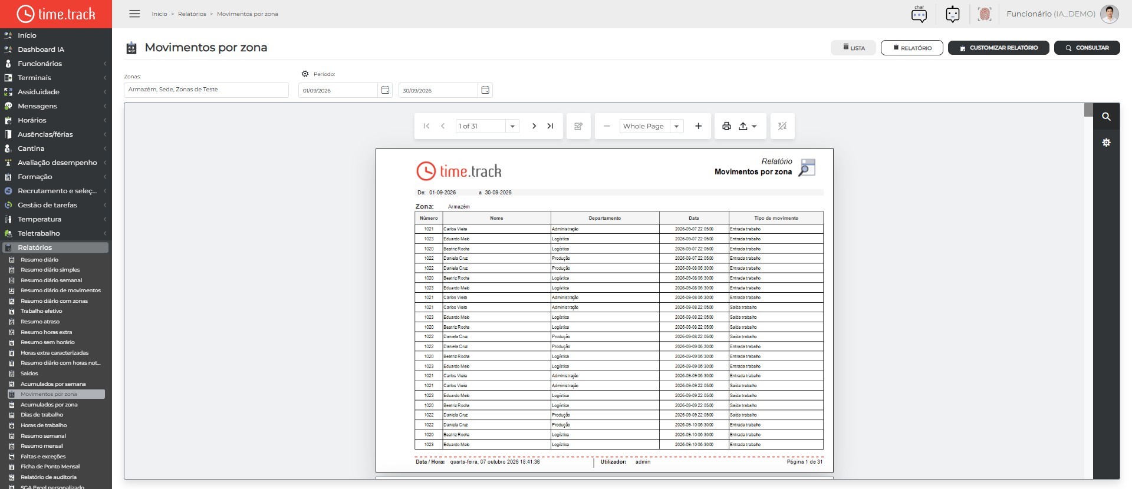This screenshot has height=489, width=1132.
Task: Open the page number dropdown
Action: click(512, 126)
